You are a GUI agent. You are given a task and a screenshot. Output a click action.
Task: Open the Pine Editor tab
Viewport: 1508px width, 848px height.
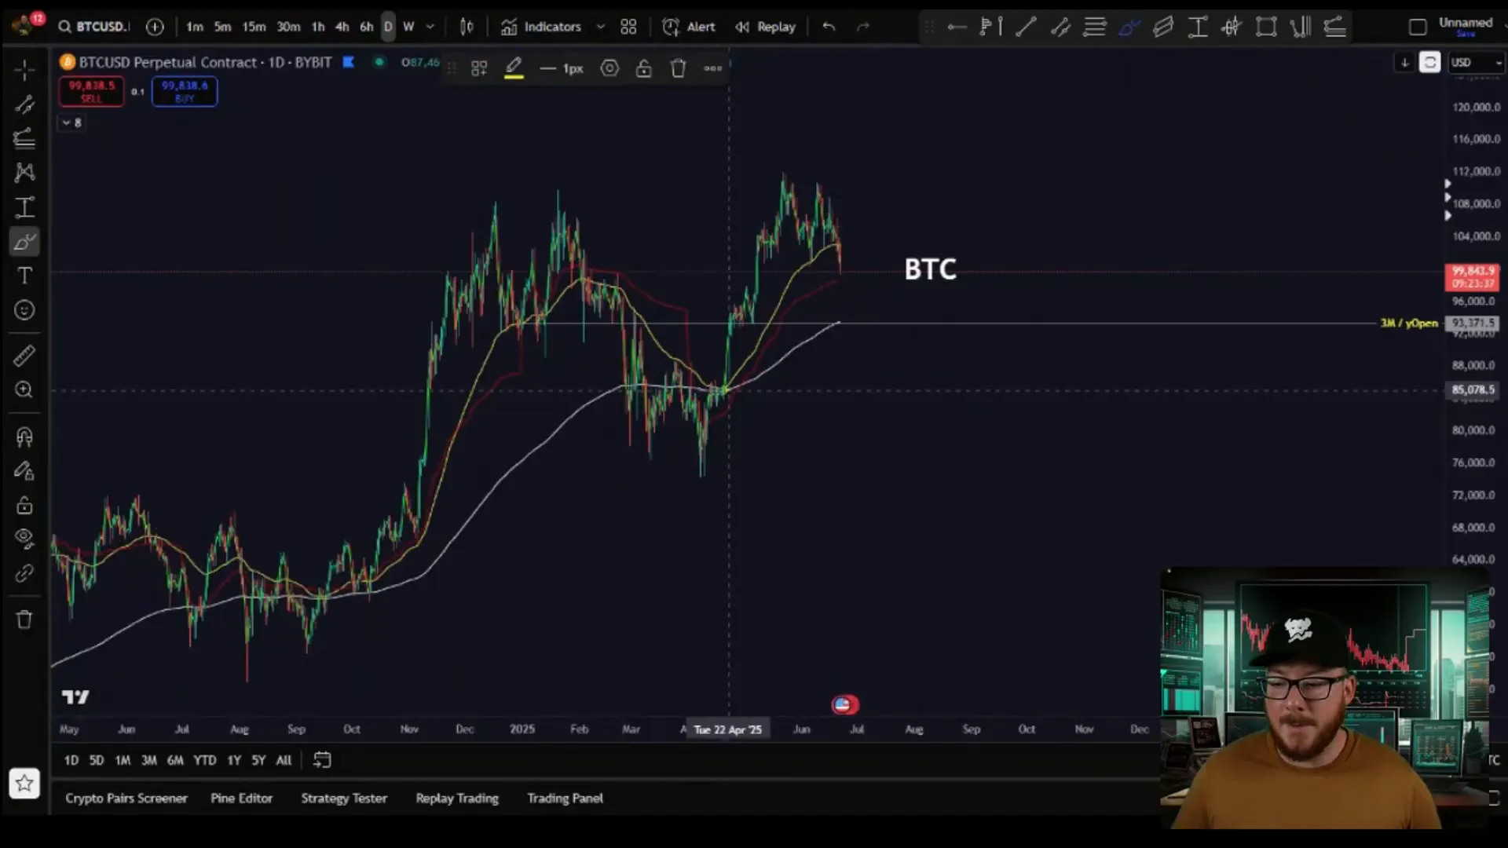pos(241,798)
